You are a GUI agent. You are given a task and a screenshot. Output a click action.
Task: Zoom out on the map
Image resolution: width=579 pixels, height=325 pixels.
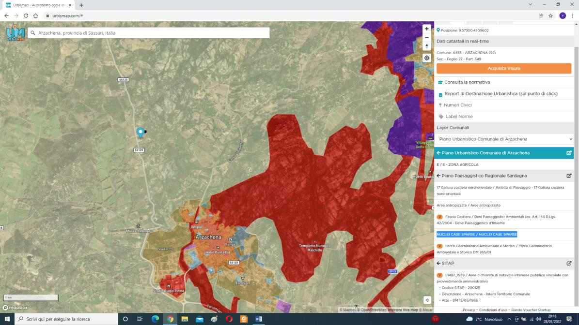[x=426, y=37]
